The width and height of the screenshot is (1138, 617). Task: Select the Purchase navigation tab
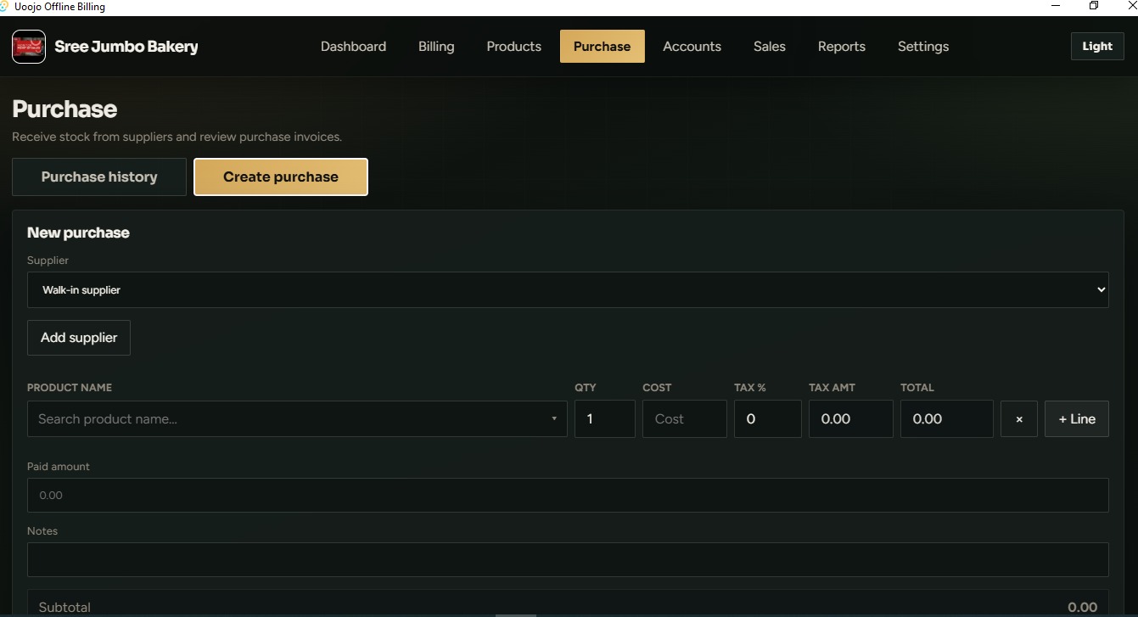pyautogui.click(x=602, y=47)
